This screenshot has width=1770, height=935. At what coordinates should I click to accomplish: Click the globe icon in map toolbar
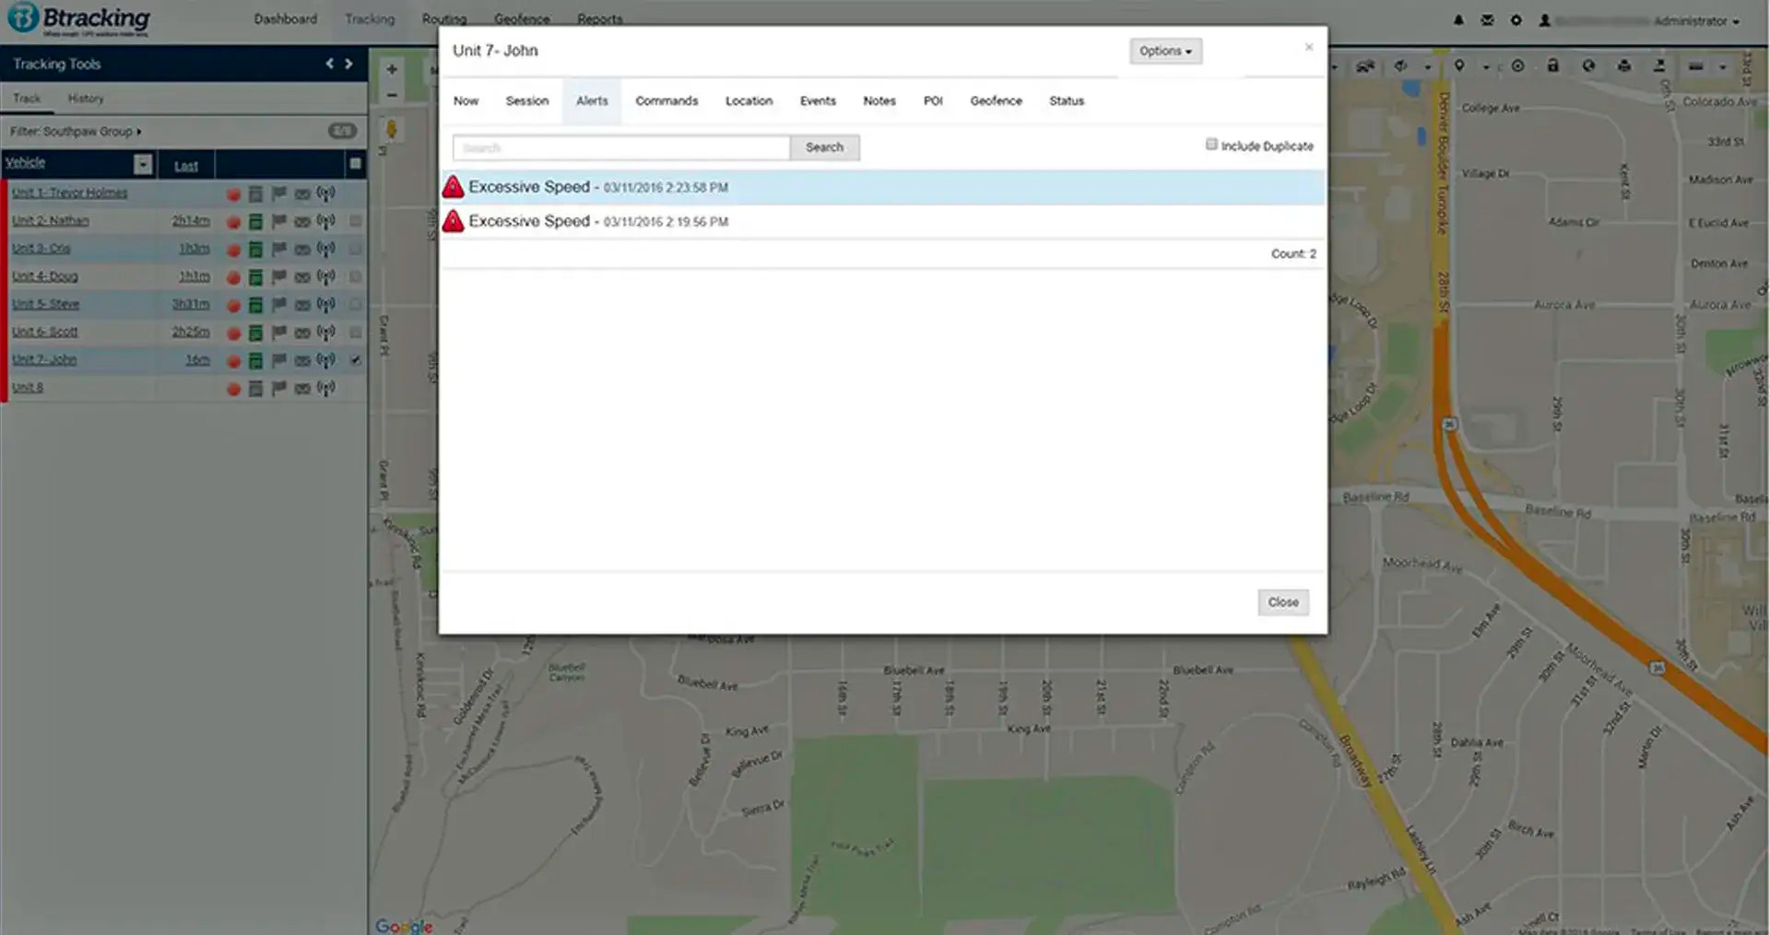1588,66
